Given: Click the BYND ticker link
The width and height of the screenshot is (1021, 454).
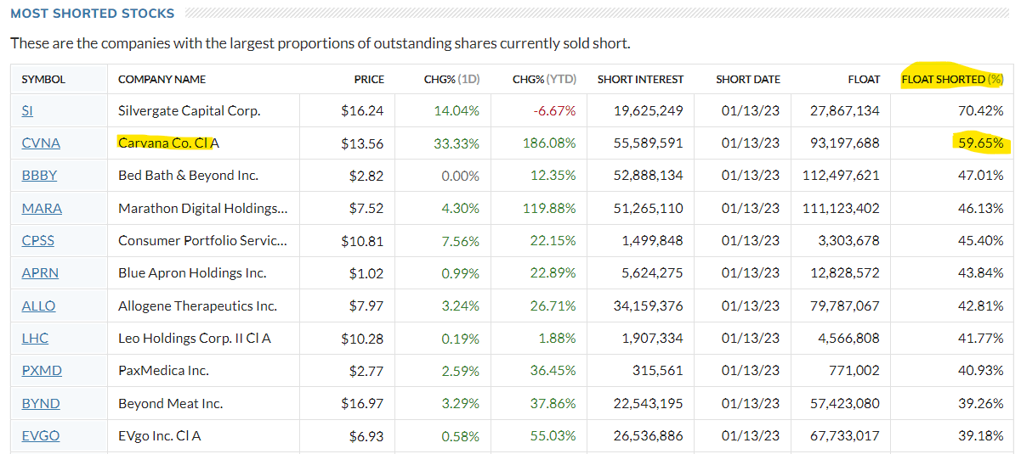Looking at the screenshot, I should (41, 403).
